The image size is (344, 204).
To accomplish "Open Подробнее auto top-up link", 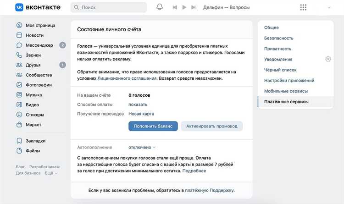I will (194, 171).
